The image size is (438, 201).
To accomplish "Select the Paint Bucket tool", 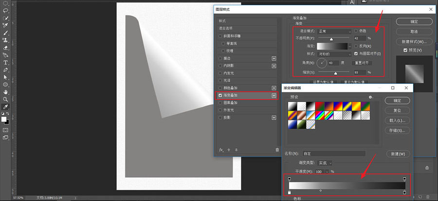I will pos(5,55).
